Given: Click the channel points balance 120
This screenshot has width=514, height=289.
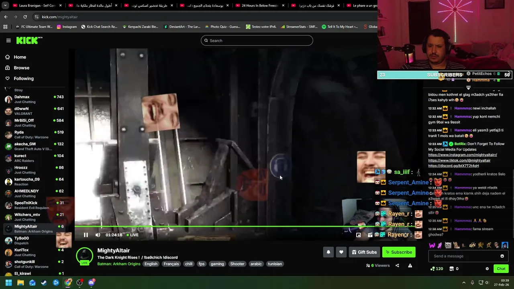Looking at the screenshot, I should coord(436,269).
